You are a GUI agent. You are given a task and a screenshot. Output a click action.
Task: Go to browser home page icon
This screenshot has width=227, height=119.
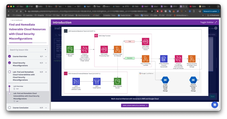click(x=21, y=11)
